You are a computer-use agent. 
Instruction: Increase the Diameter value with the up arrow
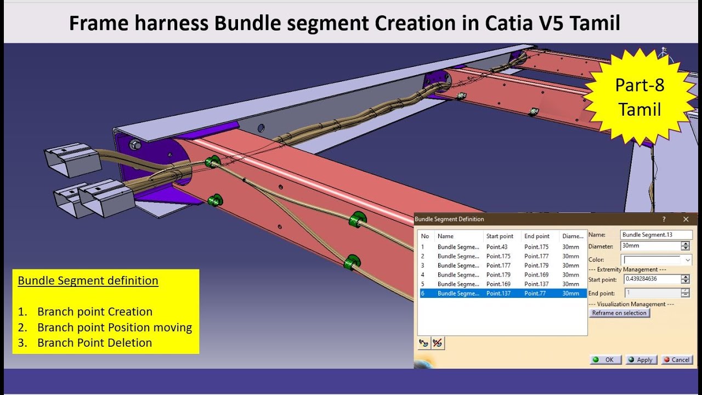(x=686, y=244)
